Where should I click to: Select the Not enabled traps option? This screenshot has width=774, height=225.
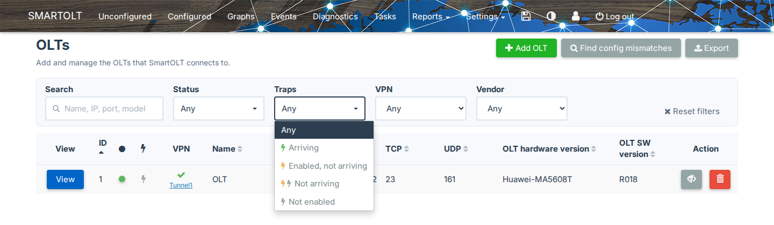click(324, 202)
